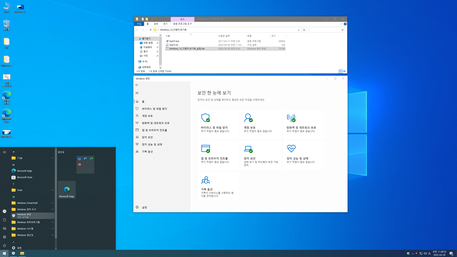
Task: Open Firewall & network protection tile
Action: (304, 124)
